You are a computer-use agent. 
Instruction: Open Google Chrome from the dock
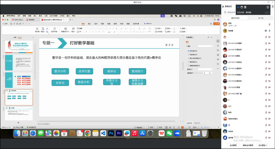[88, 133]
